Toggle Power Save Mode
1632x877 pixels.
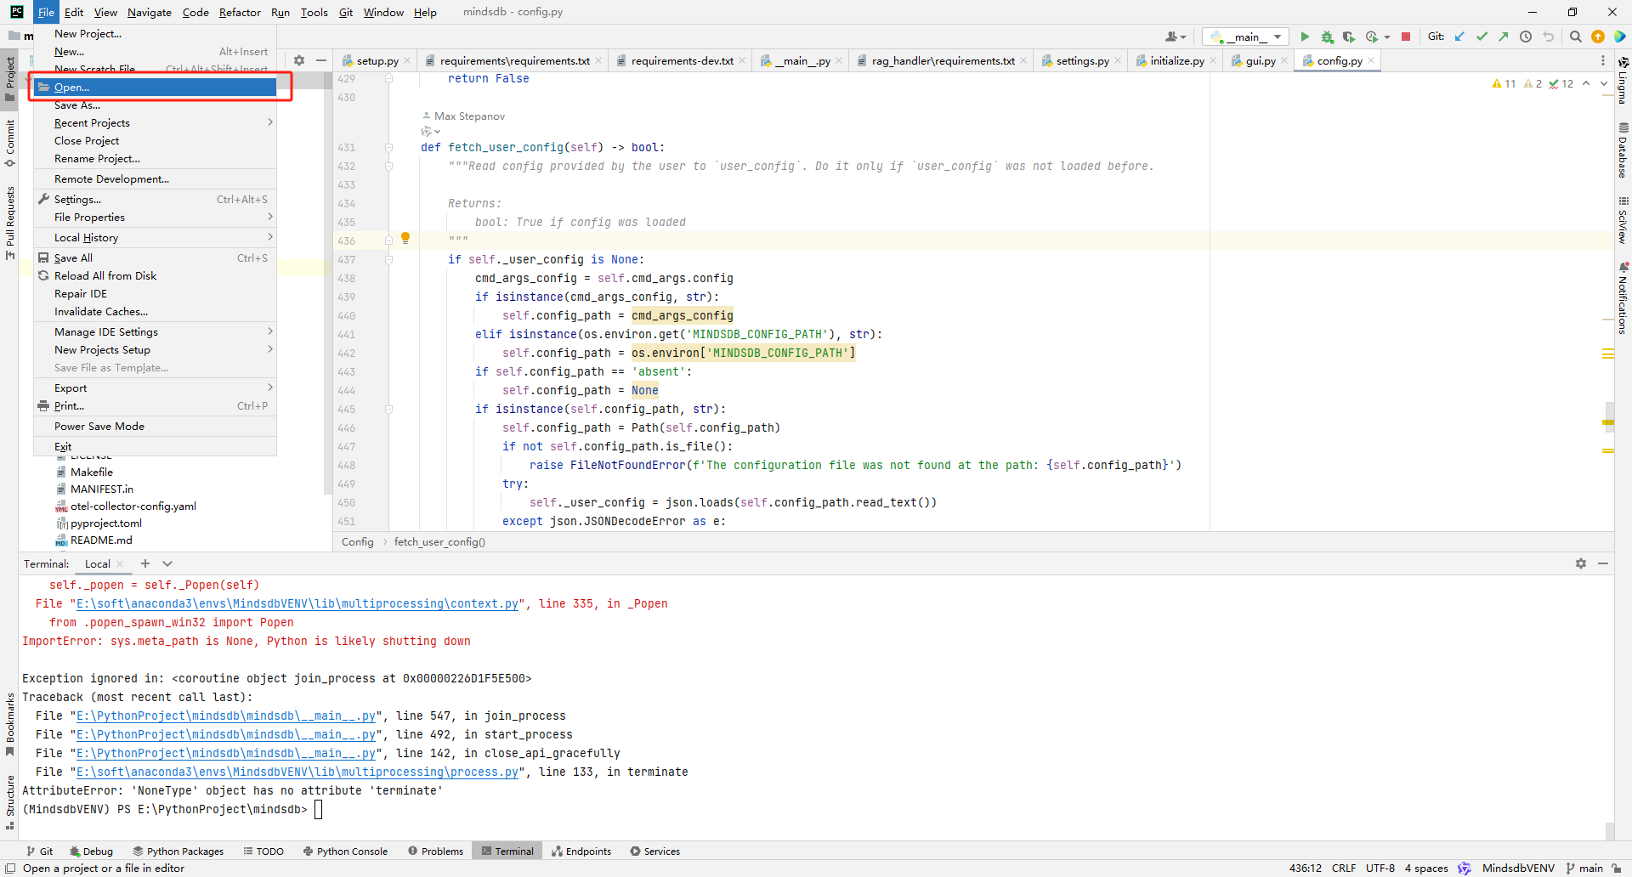(99, 426)
